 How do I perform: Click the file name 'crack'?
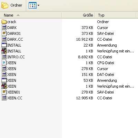click(12, 22)
